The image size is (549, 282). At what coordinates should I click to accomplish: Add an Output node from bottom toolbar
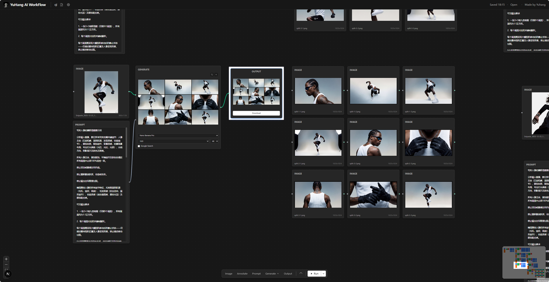(288, 274)
